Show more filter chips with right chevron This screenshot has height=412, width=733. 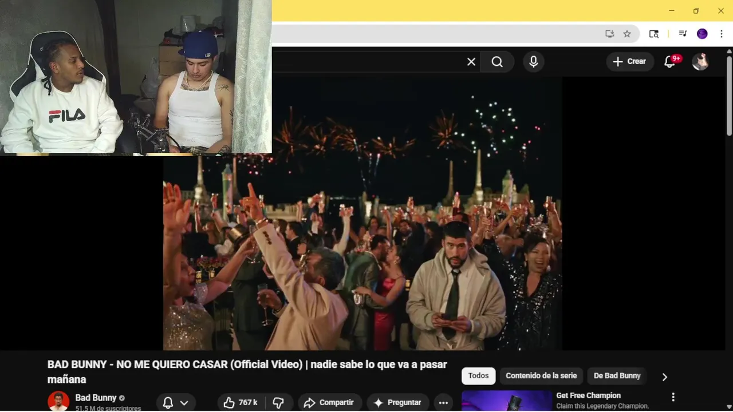click(664, 377)
